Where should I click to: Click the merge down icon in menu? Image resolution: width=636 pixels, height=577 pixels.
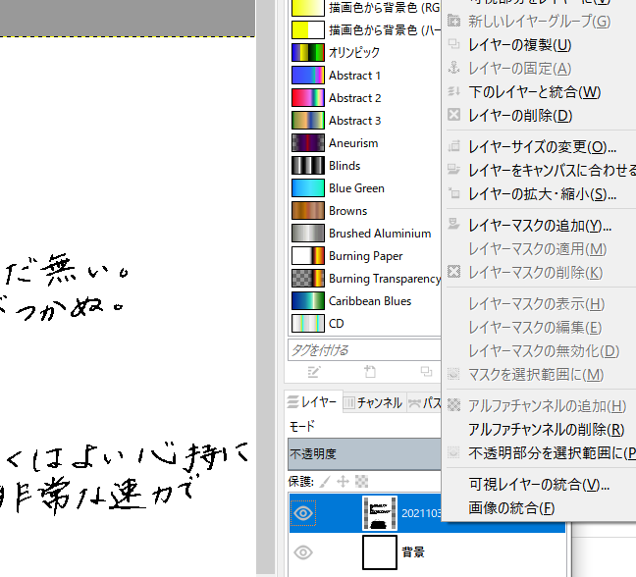coord(453,91)
